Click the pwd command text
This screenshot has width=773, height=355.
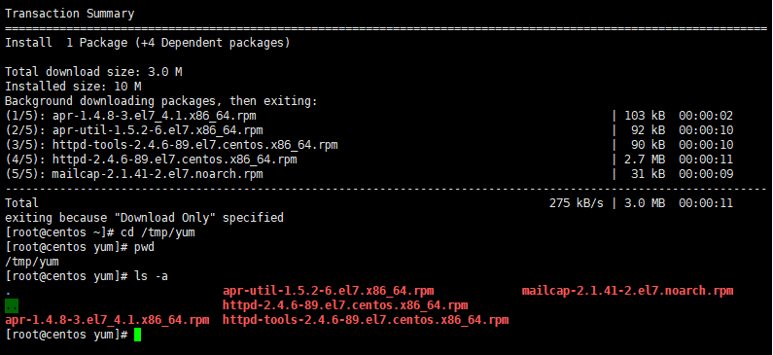(144, 247)
